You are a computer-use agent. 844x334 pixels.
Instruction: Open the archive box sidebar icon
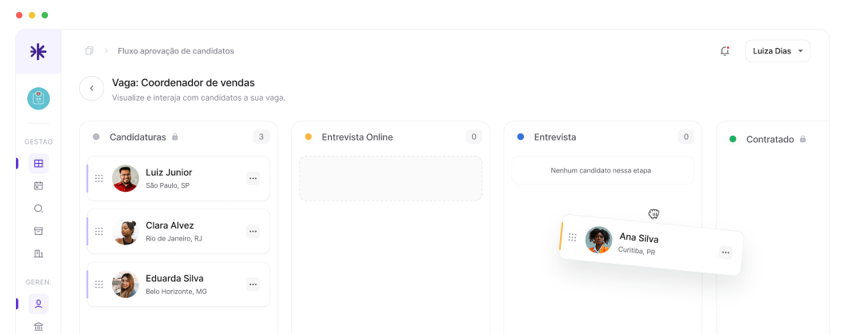pos(38,231)
